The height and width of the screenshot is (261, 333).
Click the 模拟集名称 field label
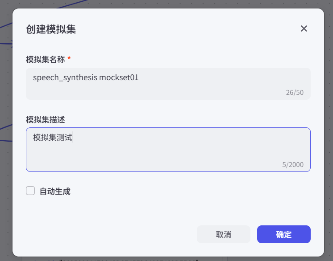[45, 59]
